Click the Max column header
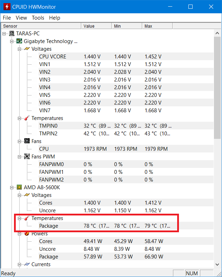This screenshot has height=277, width=222. [157, 26]
